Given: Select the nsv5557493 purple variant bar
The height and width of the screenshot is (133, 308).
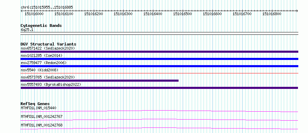Looking at the screenshot, I should coord(159,88).
